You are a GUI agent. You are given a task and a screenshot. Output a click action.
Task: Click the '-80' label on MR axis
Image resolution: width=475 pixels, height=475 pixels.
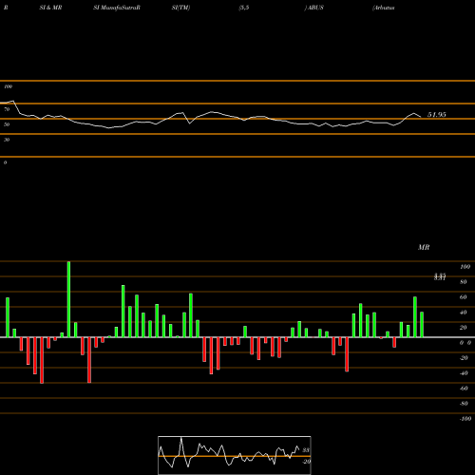(464, 404)
